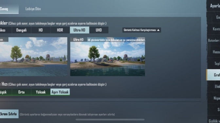Image resolution: width=220 pixels, height=123 pixels.
Task: Open the Efekt settings category
Action: pyautogui.click(x=214, y=87)
